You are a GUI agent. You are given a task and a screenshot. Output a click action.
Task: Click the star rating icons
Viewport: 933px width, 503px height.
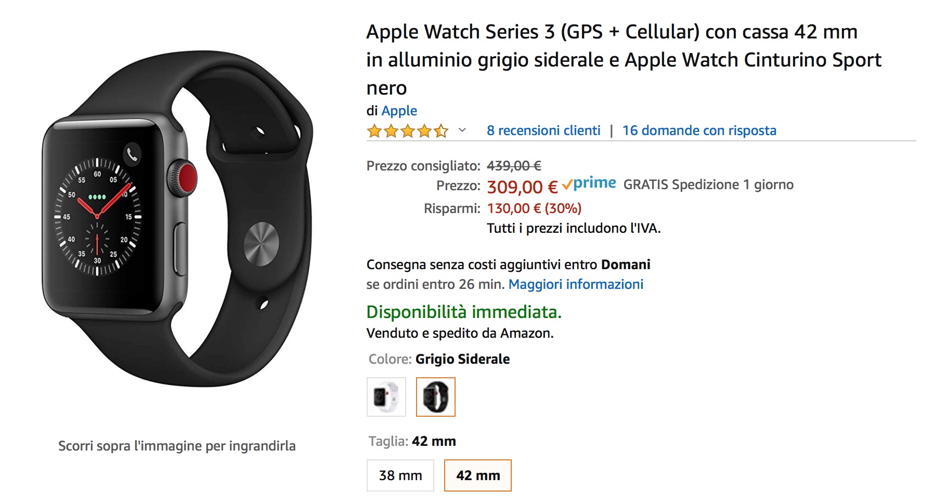point(407,131)
